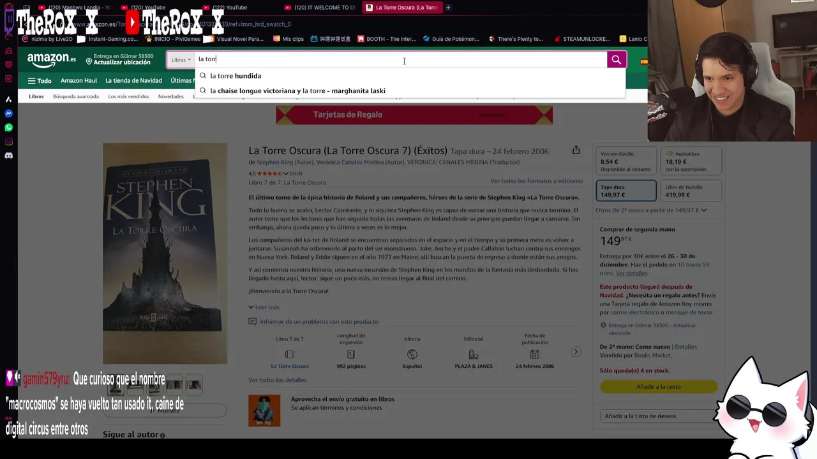Select suggestion la torre hundida
The width and height of the screenshot is (817, 459).
409,76
